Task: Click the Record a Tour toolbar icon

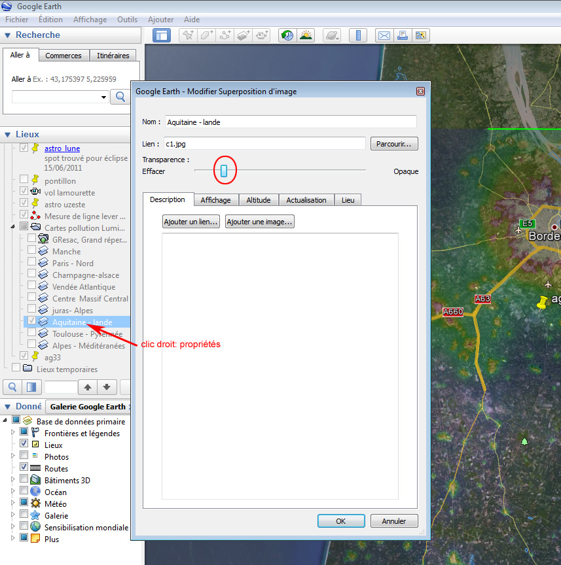Action: 262,35
